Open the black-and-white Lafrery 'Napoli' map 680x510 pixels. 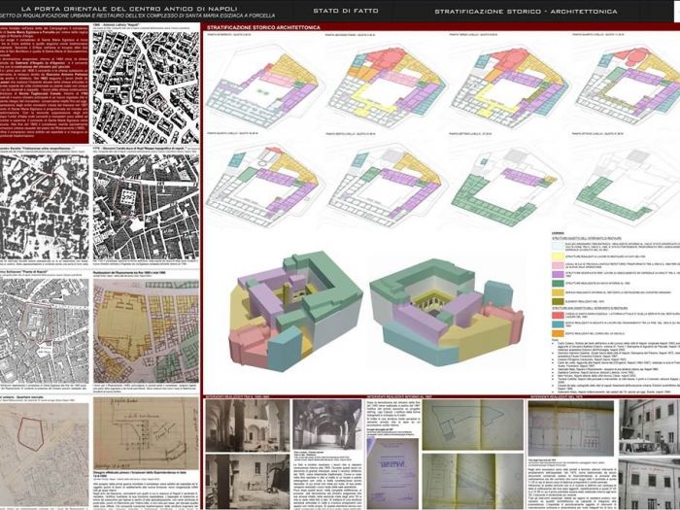(x=146, y=87)
